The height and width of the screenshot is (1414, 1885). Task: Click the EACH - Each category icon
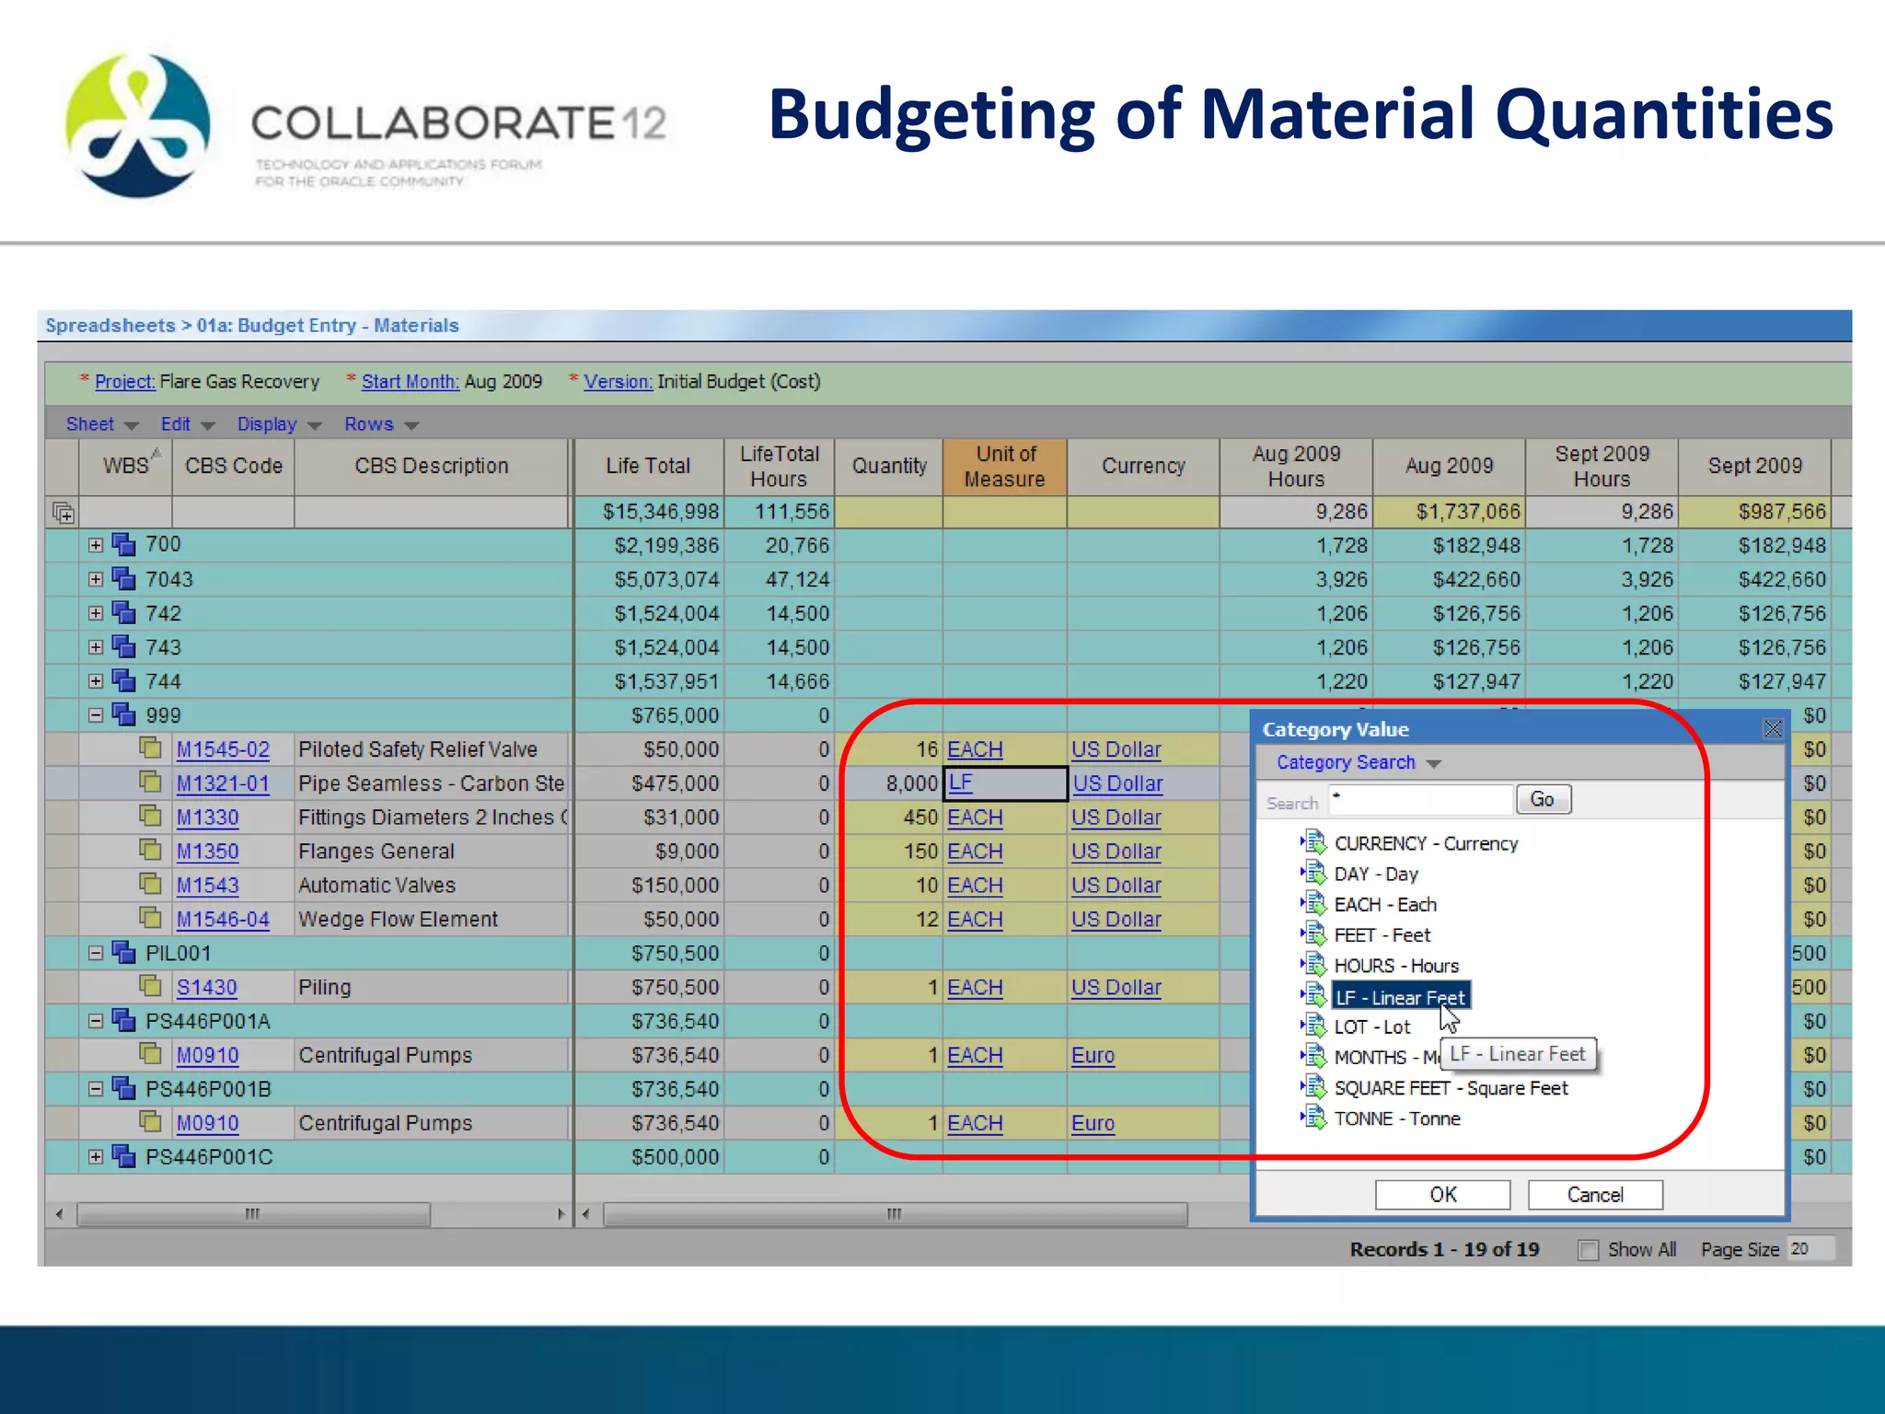tap(1313, 903)
